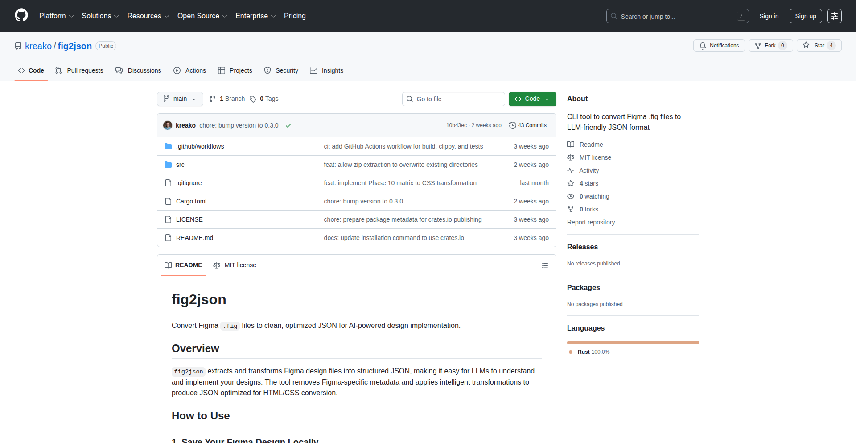
Task: Open the fig2json repository link
Action: tap(75, 46)
